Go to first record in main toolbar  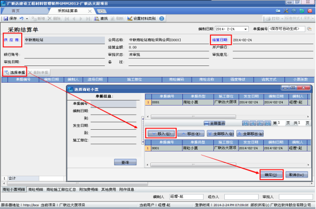(x=67, y=18)
